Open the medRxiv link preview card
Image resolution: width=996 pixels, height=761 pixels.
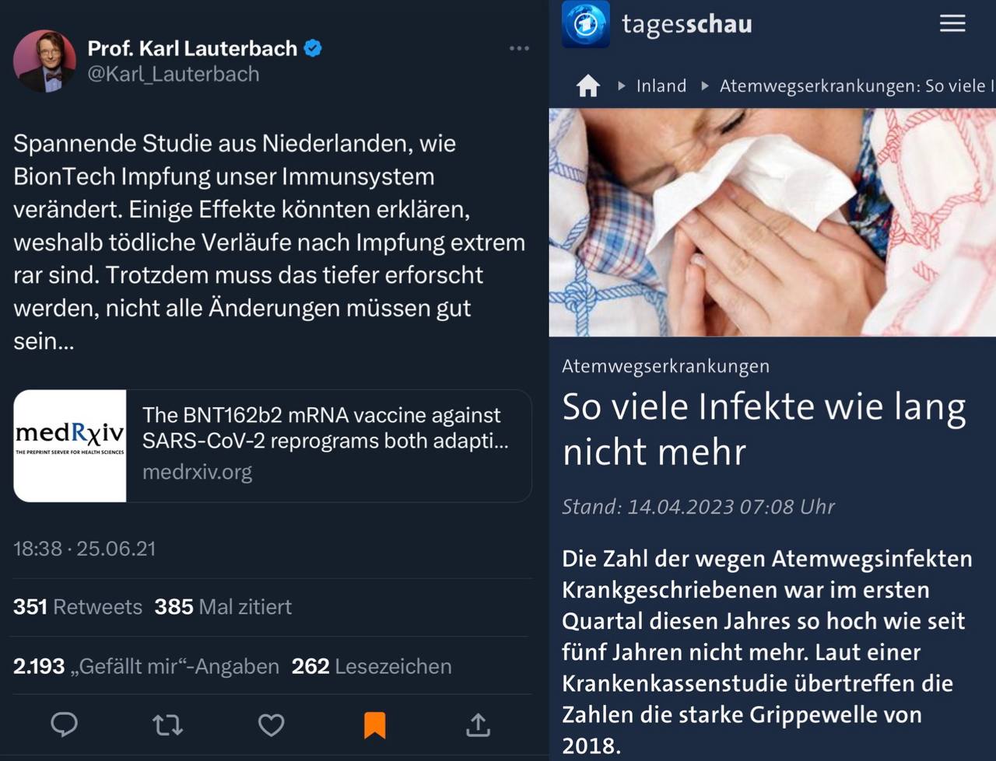325,445
